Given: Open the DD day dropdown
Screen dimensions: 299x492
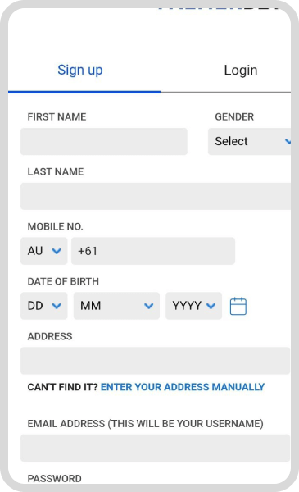Looking at the screenshot, I should [44, 306].
